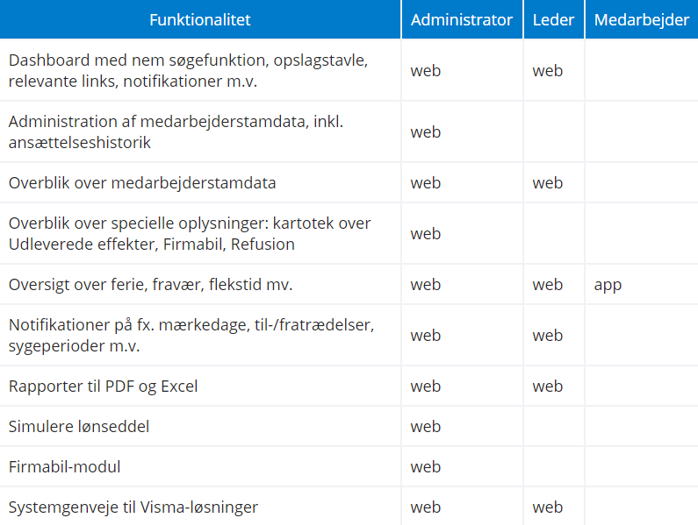Screen dimensions: 698x525
Task: Select Leder web cell for Rapporter row
Action: tap(548, 387)
